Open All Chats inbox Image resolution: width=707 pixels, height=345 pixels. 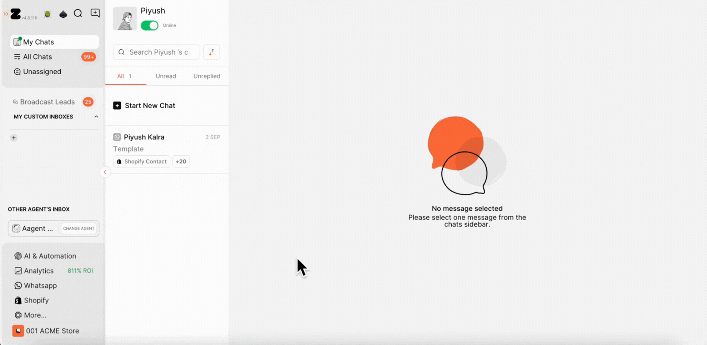(54, 57)
